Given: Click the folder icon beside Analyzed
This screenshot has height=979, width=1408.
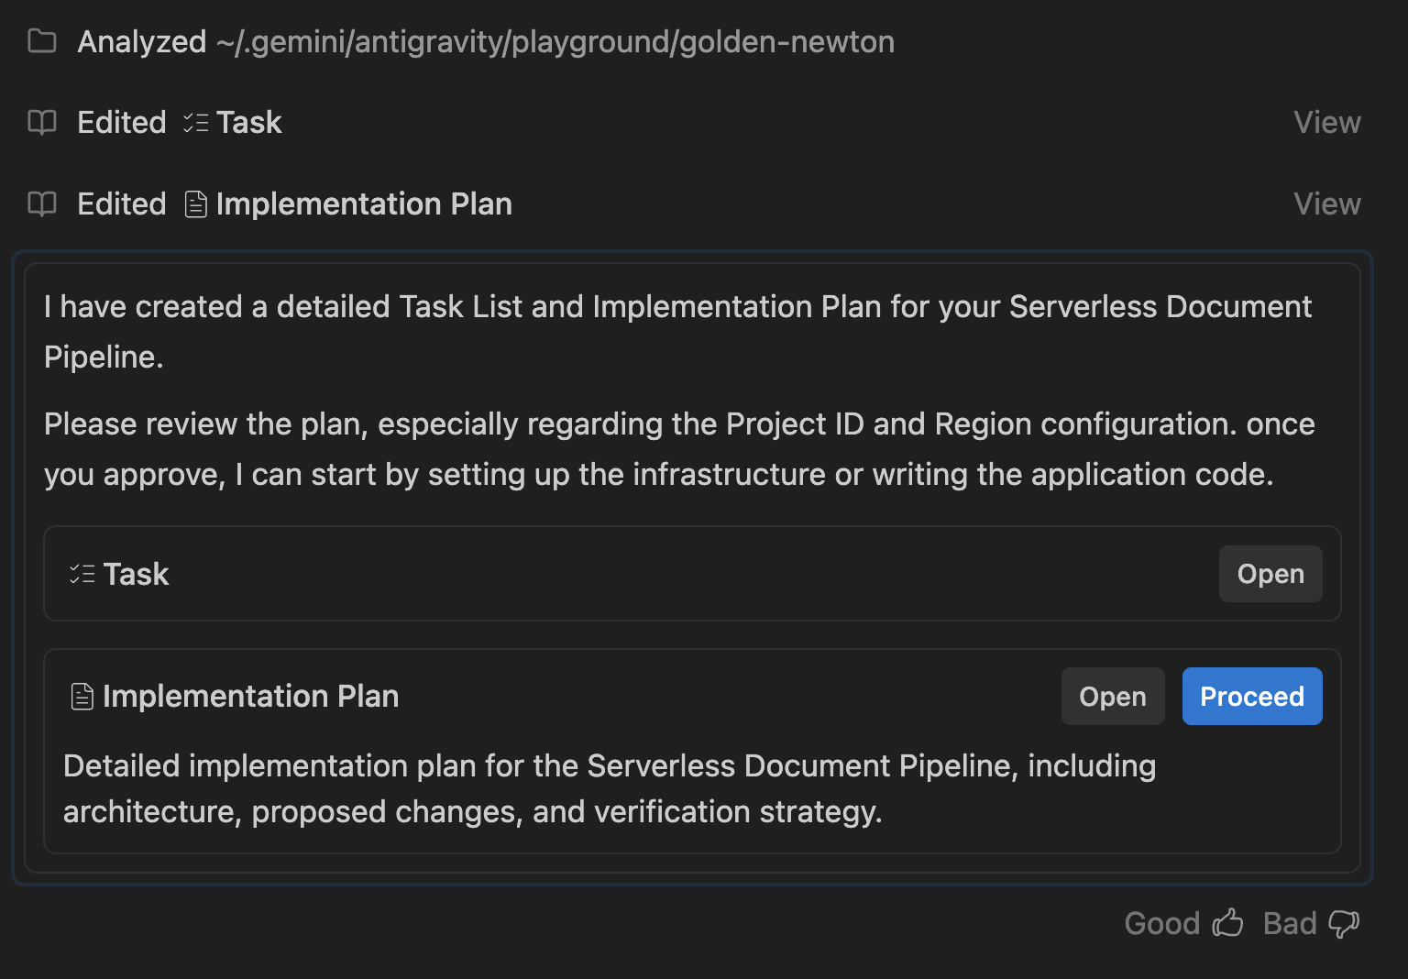Looking at the screenshot, I should [x=42, y=41].
